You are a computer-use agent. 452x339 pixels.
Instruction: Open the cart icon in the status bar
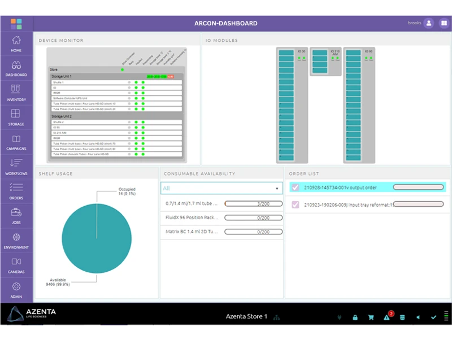[x=371, y=317]
